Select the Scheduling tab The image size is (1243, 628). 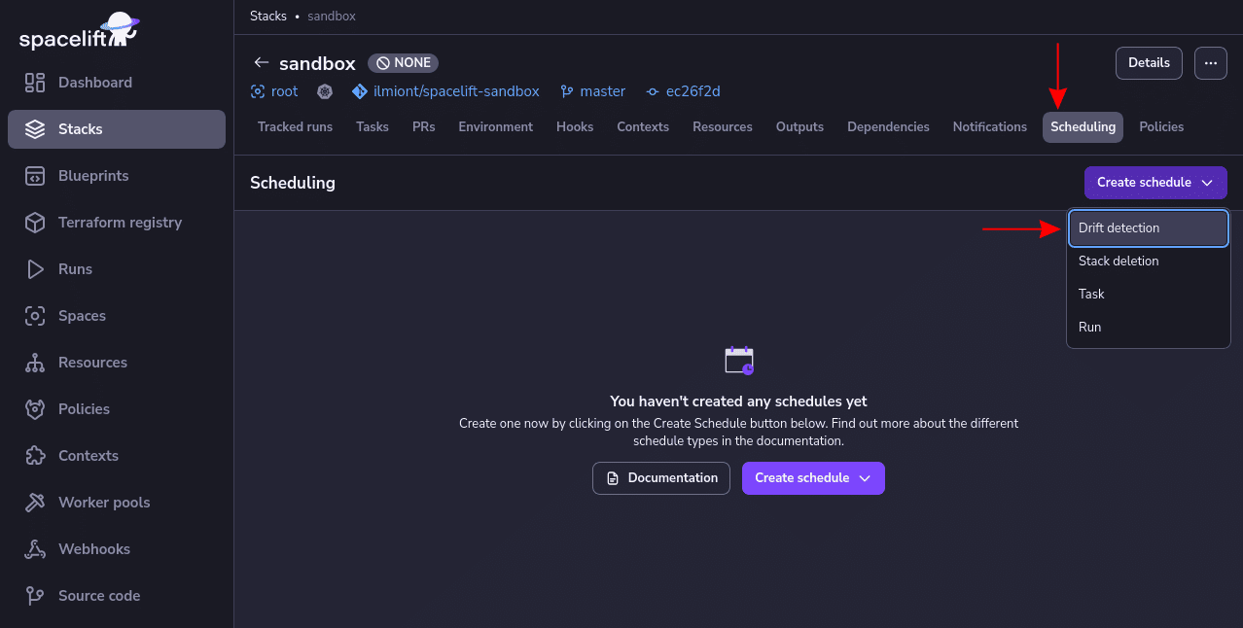click(x=1083, y=127)
